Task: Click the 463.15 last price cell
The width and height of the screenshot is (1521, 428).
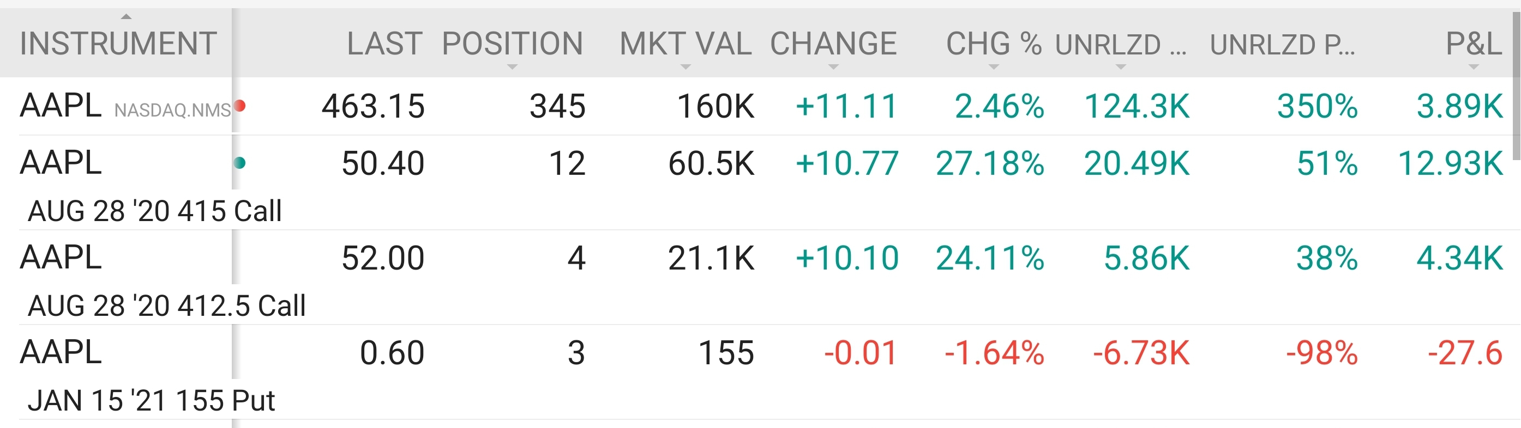Action: 373,107
